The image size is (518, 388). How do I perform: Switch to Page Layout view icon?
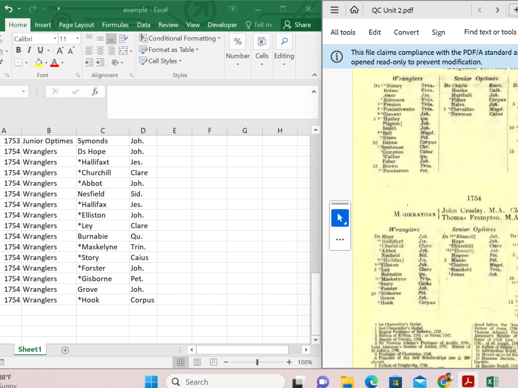click(x=197, y=362)
